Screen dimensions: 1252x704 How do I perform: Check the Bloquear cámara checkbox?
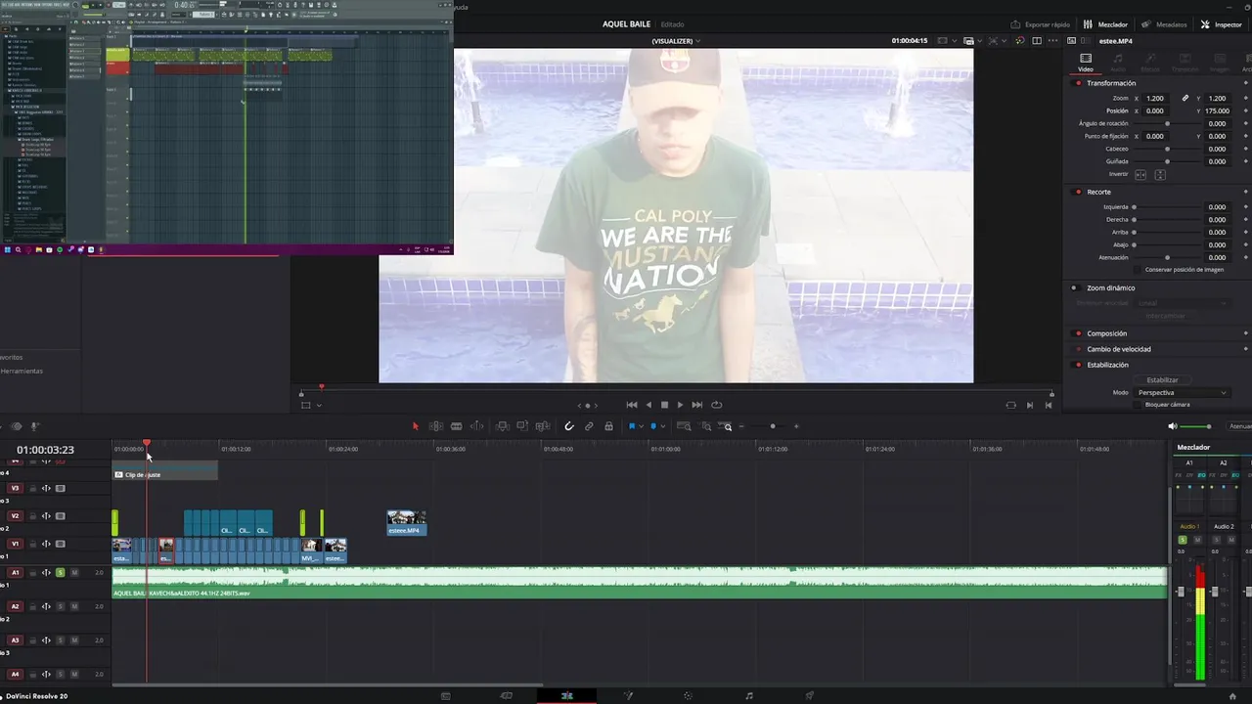[1139, 405]
